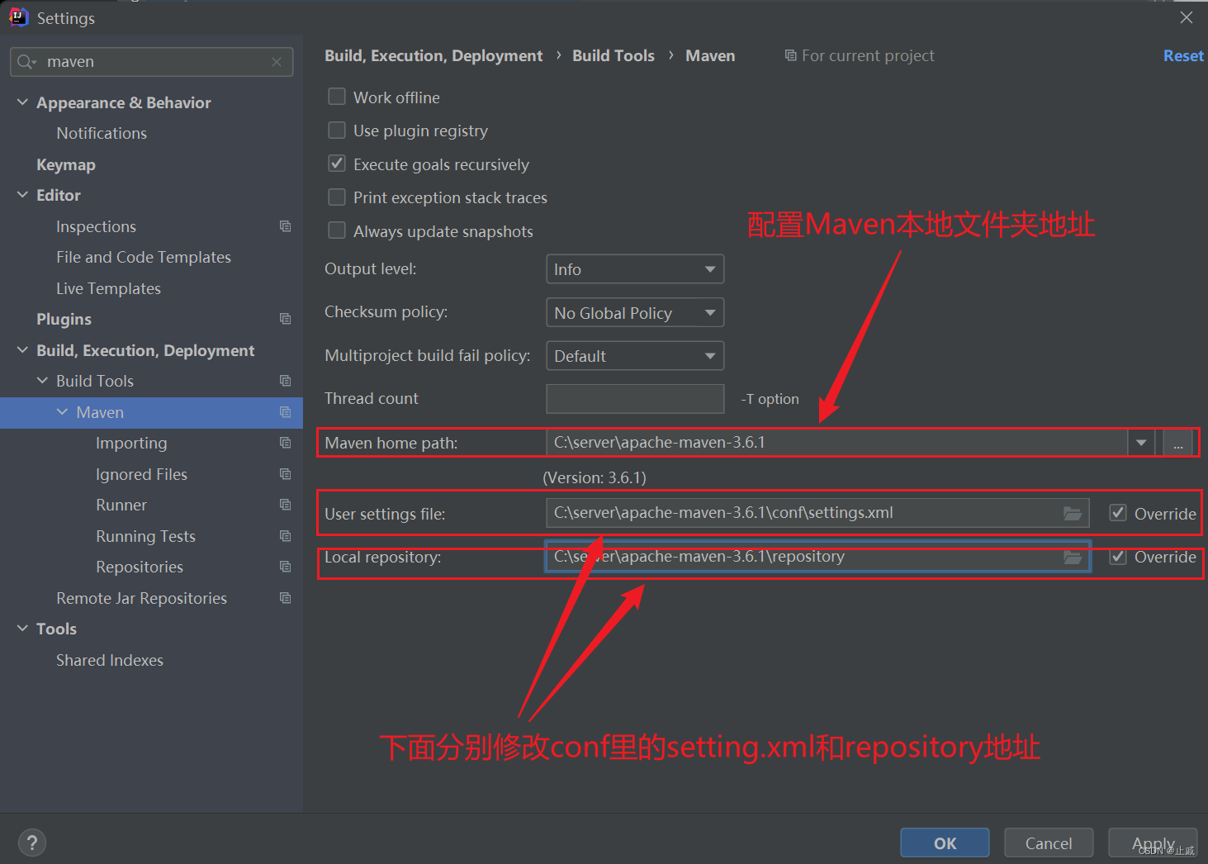Open Multiproject build fail policy dropdown
Screen dimensions: 1208x864
[x=635, y=356]
